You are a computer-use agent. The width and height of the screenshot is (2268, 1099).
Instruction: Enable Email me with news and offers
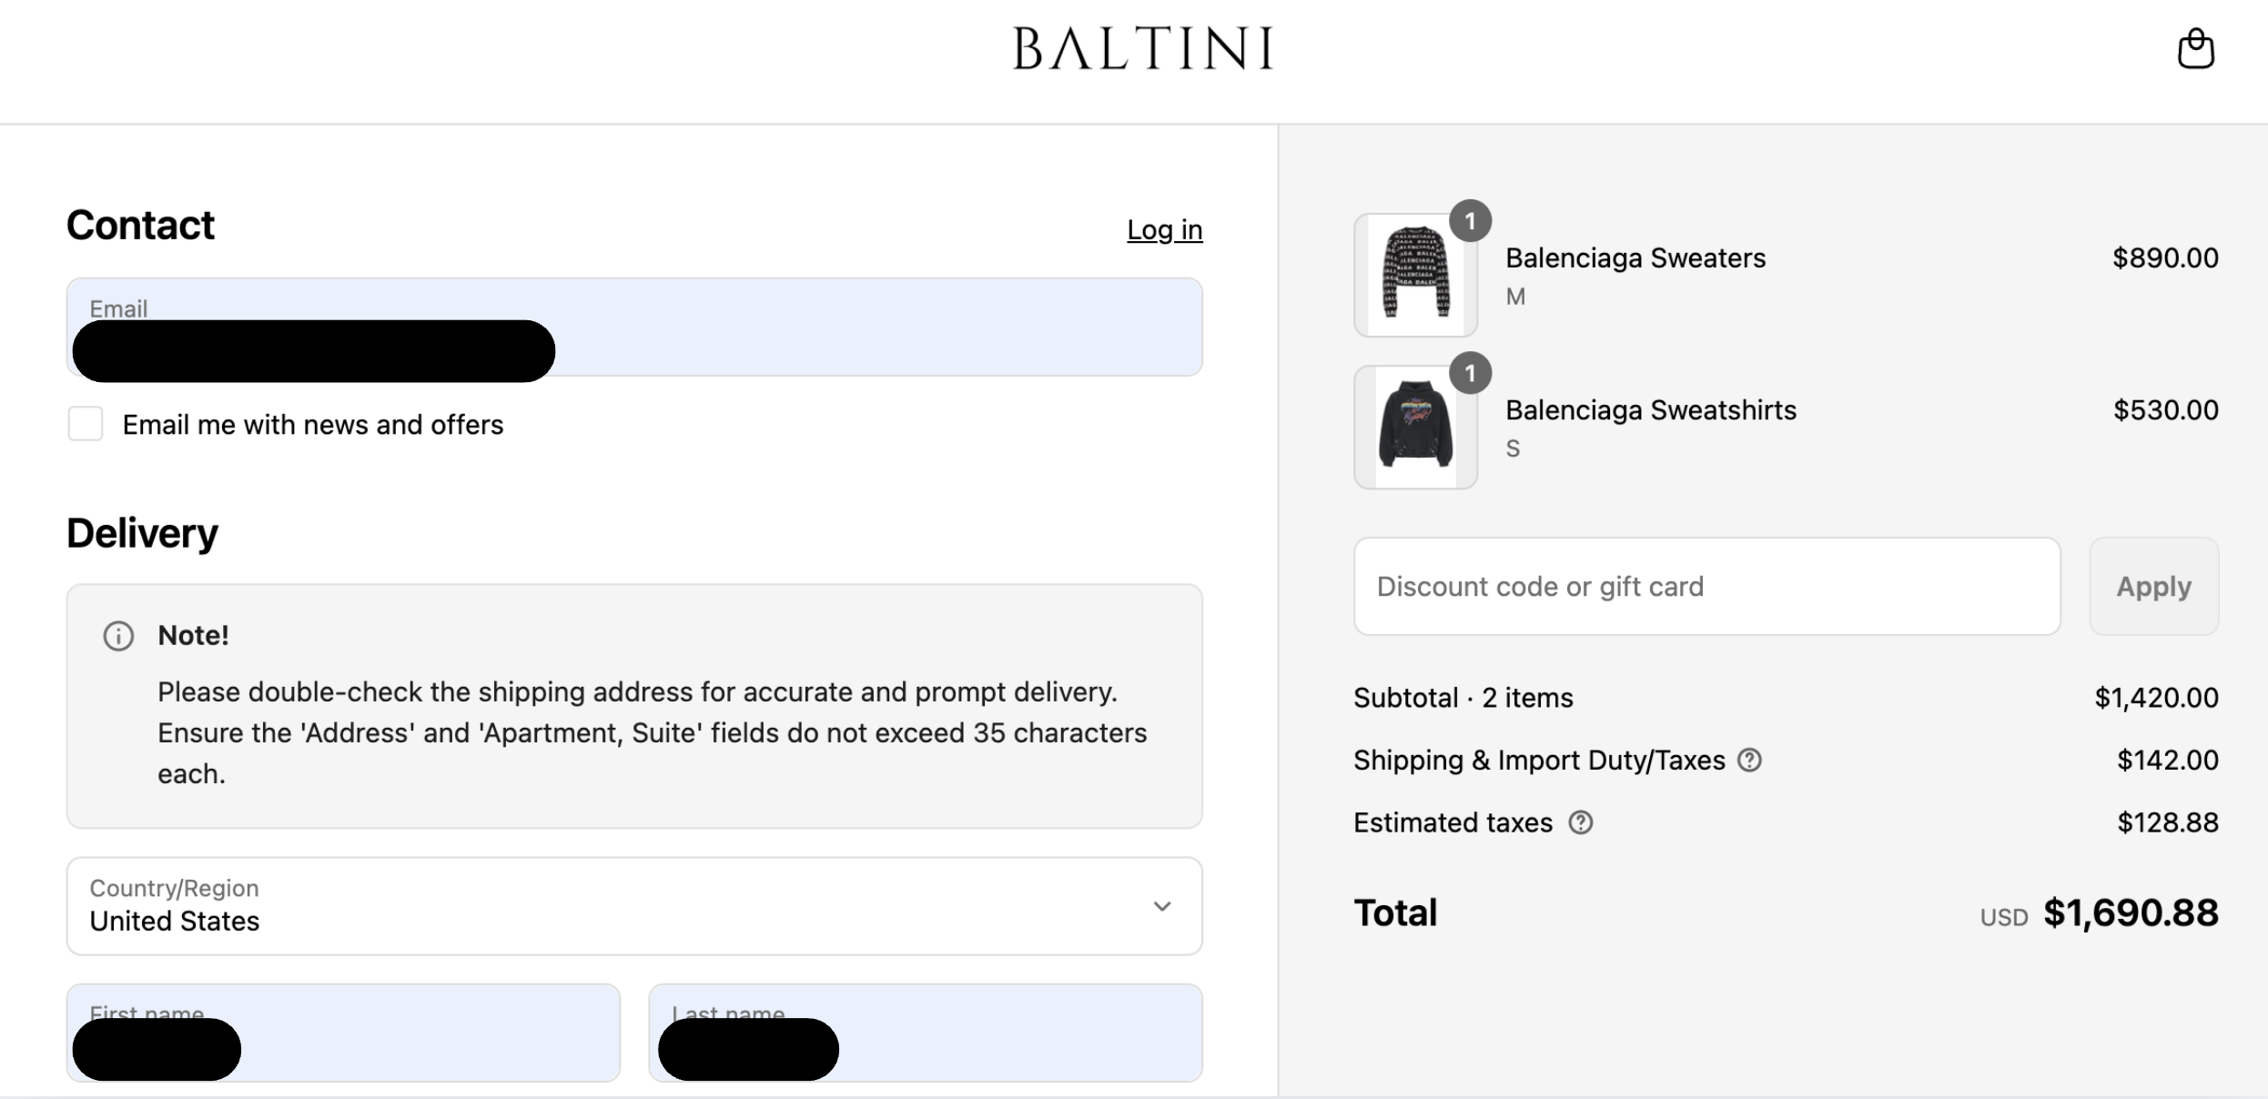click(86, 424)
